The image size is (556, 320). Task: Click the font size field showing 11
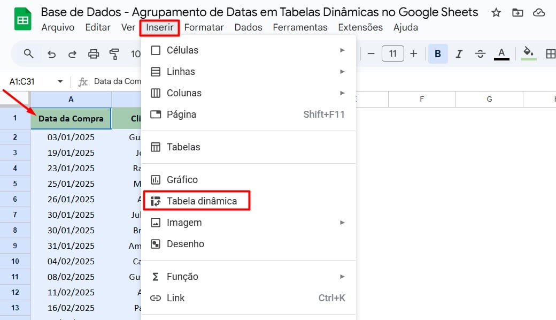pyautogui.click(x=392, y=54)
